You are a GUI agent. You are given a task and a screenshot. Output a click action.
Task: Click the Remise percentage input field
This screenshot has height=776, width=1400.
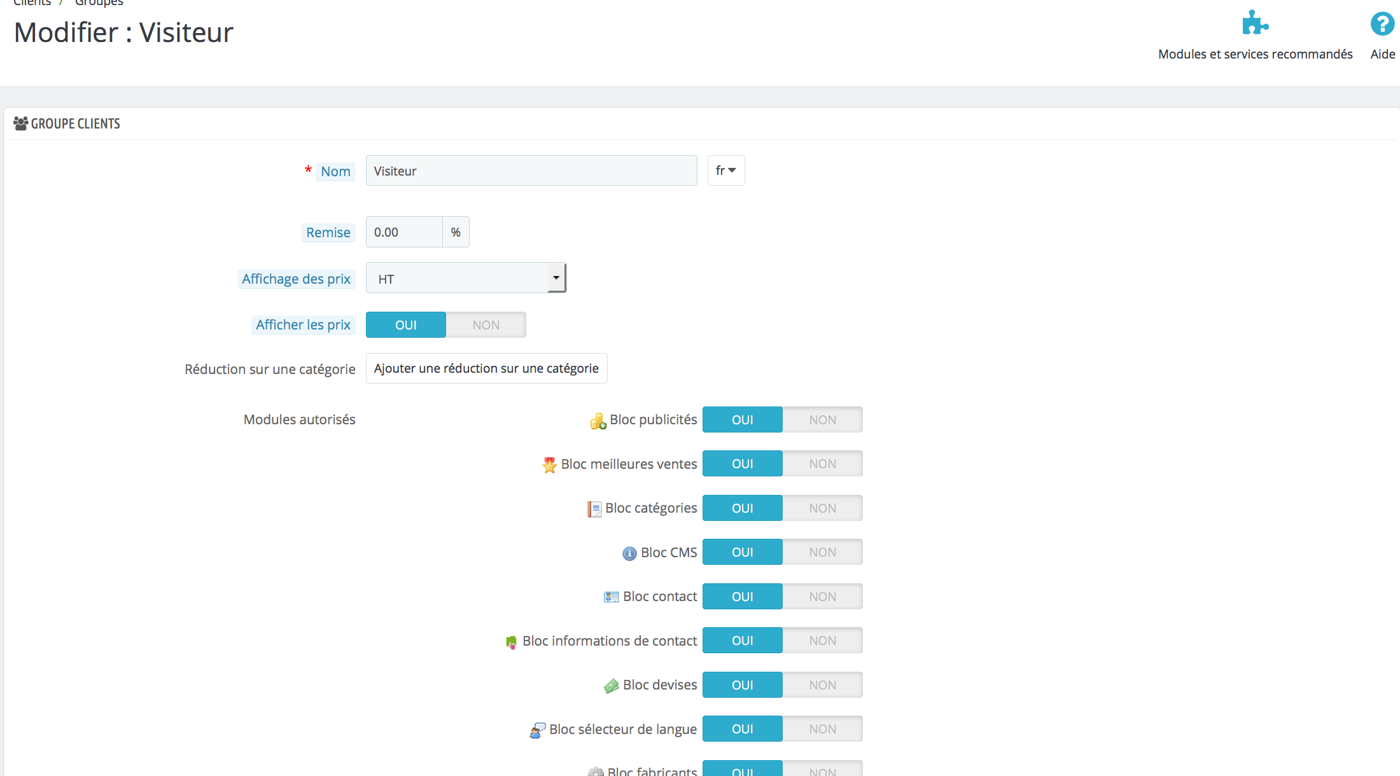[x=404, y=232]
